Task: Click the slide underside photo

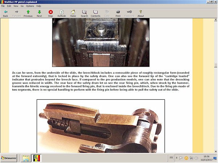Action: 101,42
